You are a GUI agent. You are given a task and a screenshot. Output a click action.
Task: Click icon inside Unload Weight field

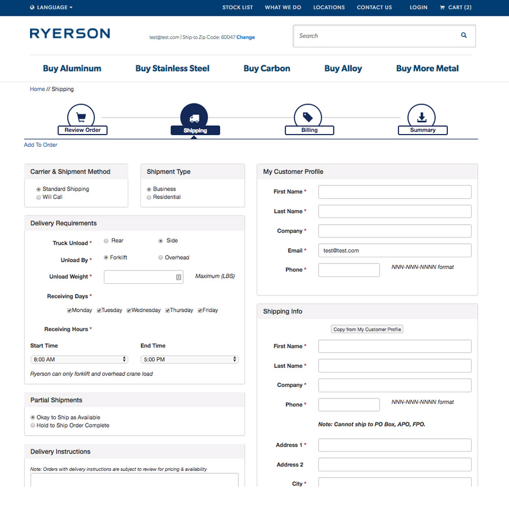pos(179,277)
